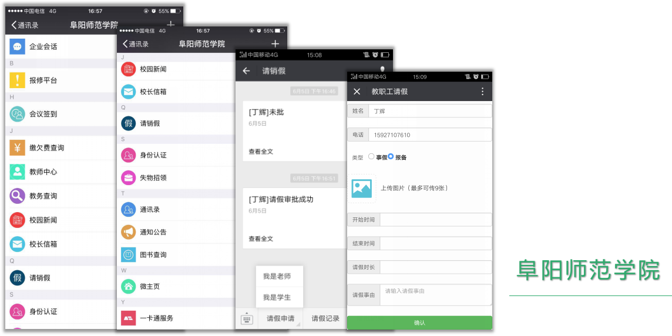
Task: Open 查看全文 on [丁辉]未批 message
Action: click(x=261, y=152)
